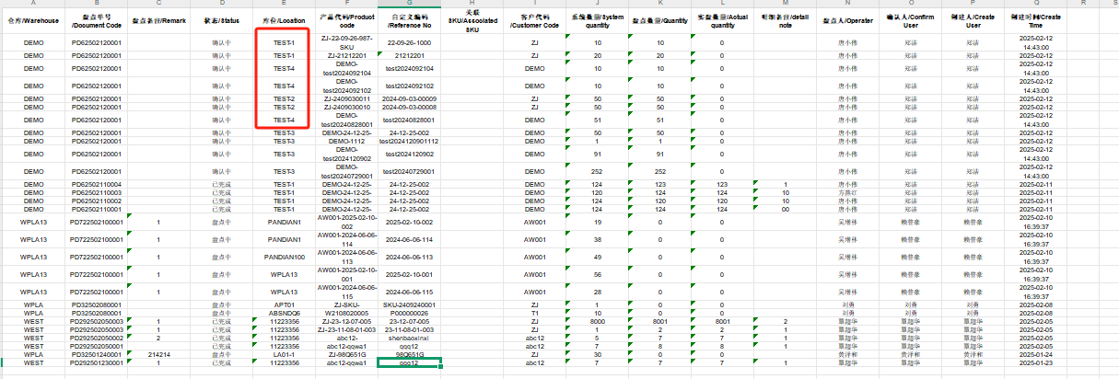Screen dimensions: 1119x379
Task: Click the Associated SKU header cell
Action: [472, 23]
